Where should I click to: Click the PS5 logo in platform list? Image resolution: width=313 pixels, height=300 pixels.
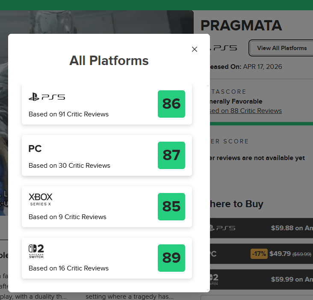click(47, 97)
